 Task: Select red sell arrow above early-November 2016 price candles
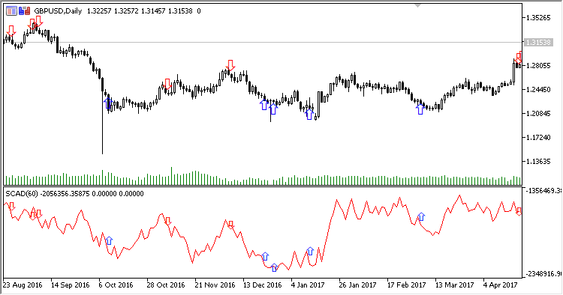[167, 84]
